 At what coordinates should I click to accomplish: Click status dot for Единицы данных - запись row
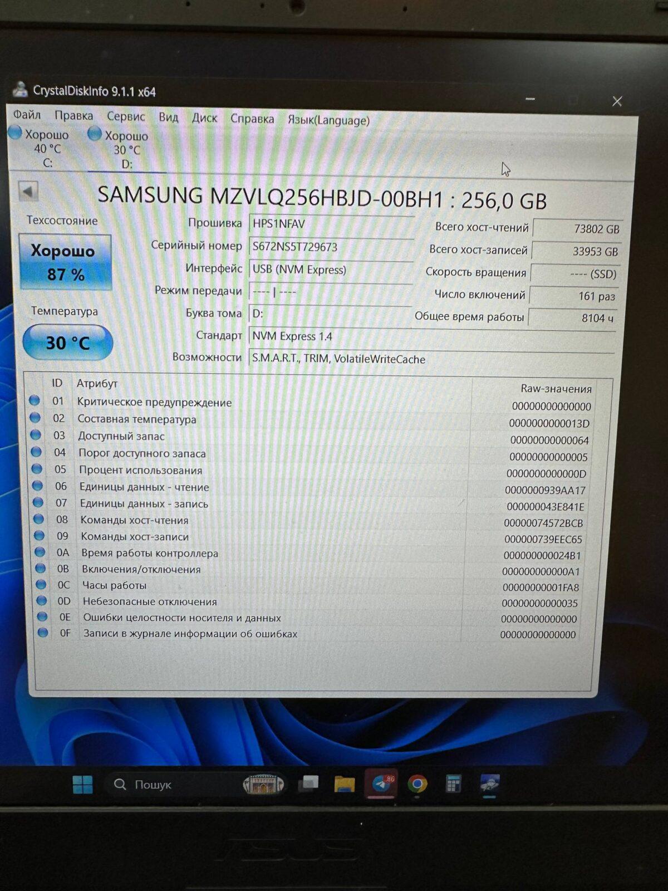pyautogui.click(x=38, y=502)
